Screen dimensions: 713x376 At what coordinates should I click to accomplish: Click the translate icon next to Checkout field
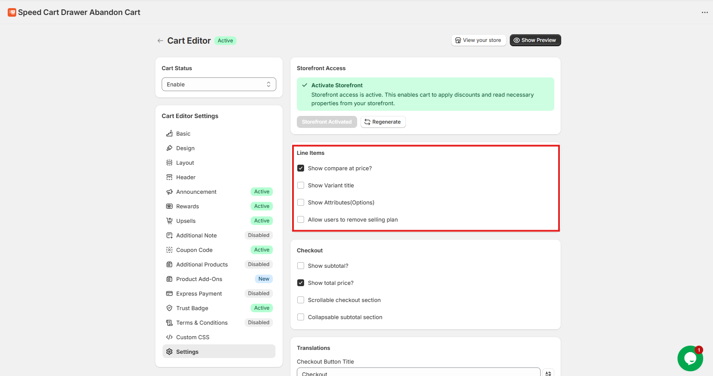[548, 373]
